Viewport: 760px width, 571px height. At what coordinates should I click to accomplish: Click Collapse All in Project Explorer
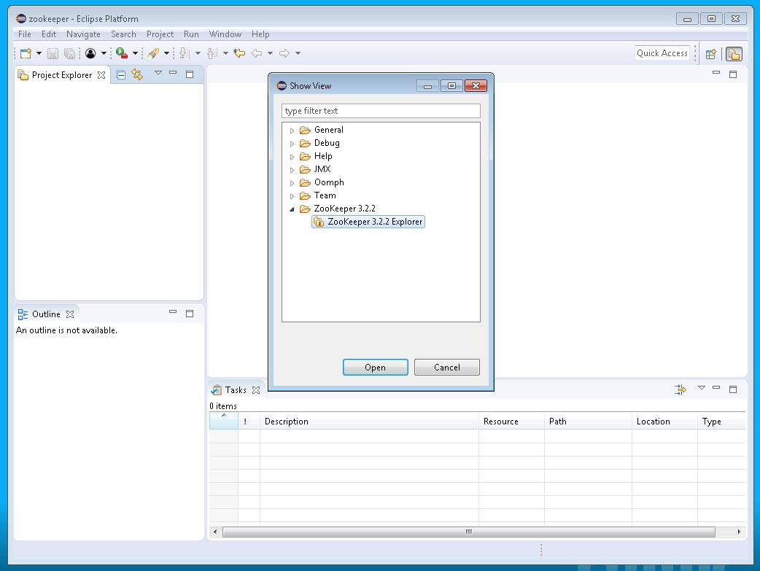pos(121,74)
